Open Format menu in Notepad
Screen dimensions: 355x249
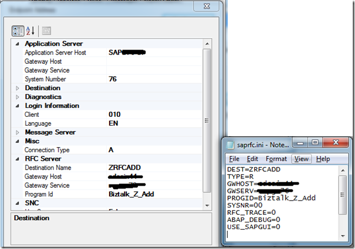coord(276,159)
